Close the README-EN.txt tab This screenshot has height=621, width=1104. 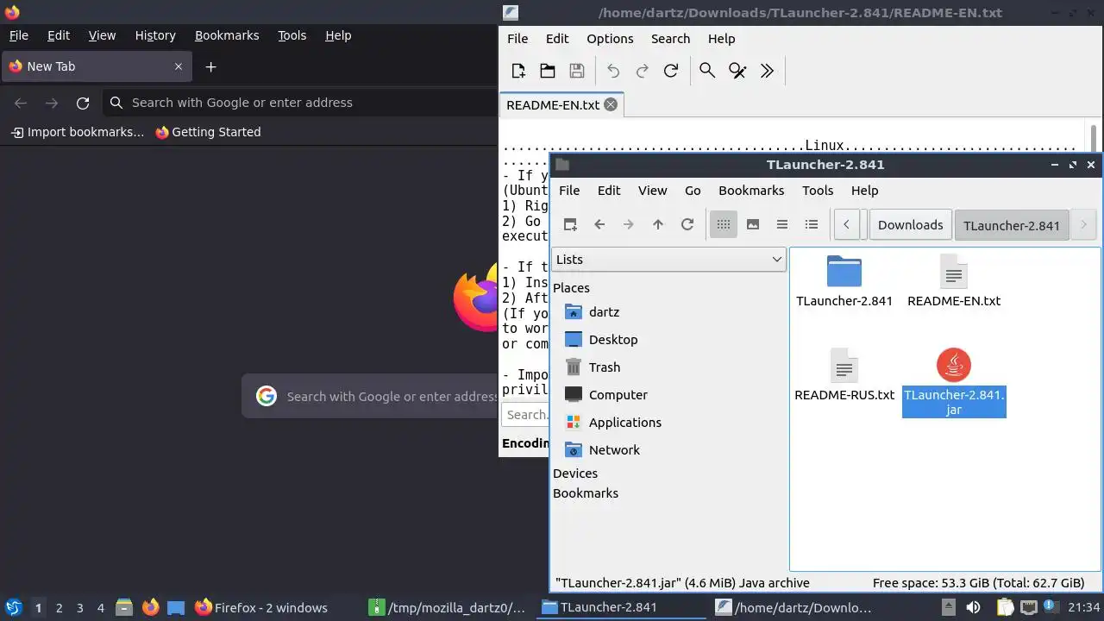click(x=611, y=104)
